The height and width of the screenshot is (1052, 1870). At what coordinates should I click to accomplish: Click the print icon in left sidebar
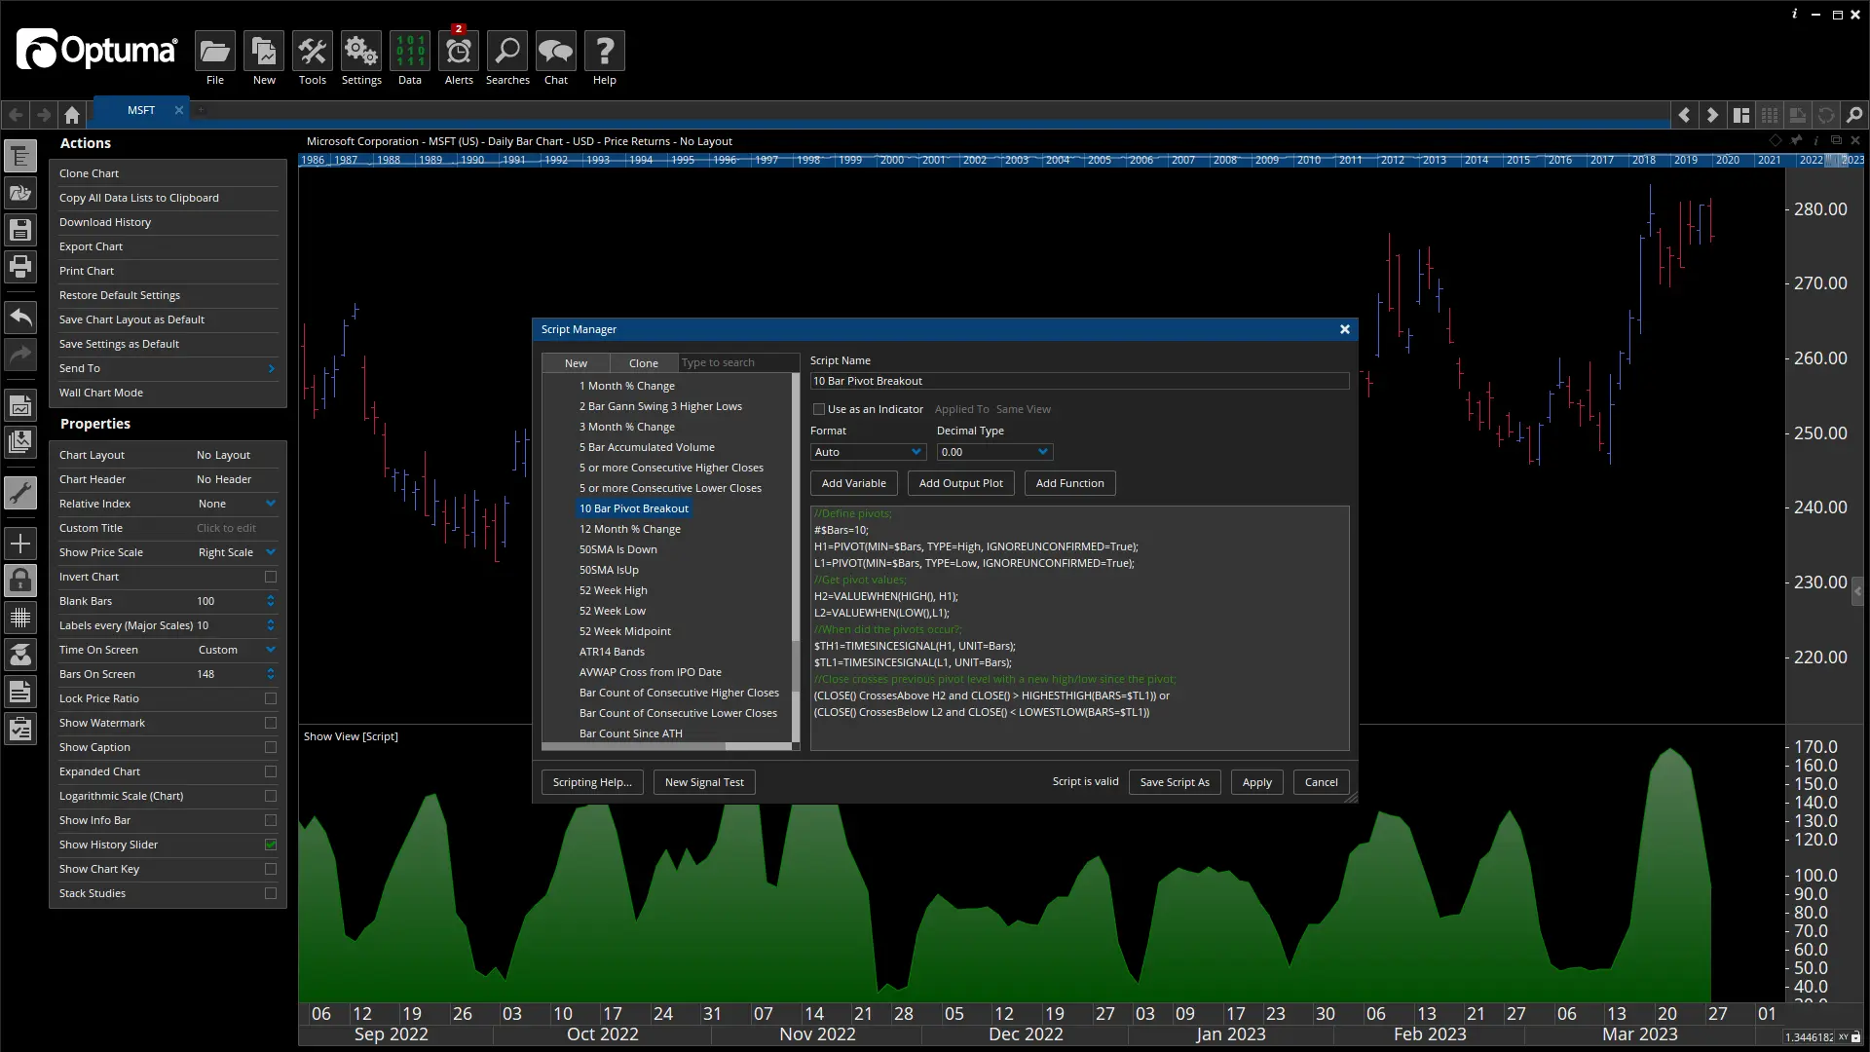click(x=20, y=266)
